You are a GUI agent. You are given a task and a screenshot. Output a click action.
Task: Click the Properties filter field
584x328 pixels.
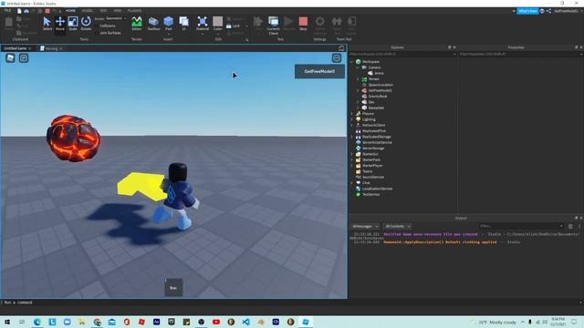click(520, 55)
